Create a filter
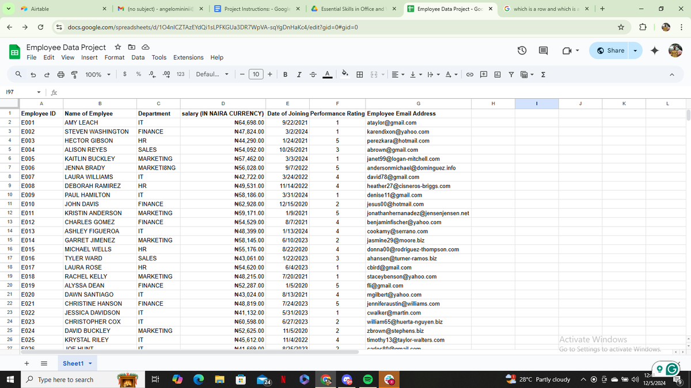 [511, 74]
